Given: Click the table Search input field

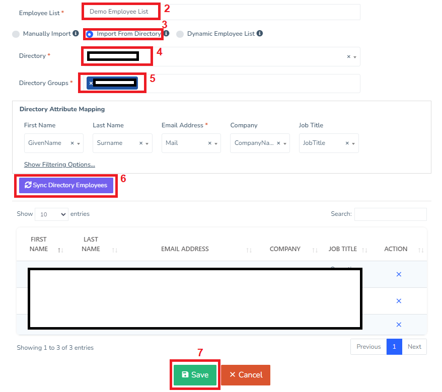Looking at the screenshot, I should pos(390,214).
